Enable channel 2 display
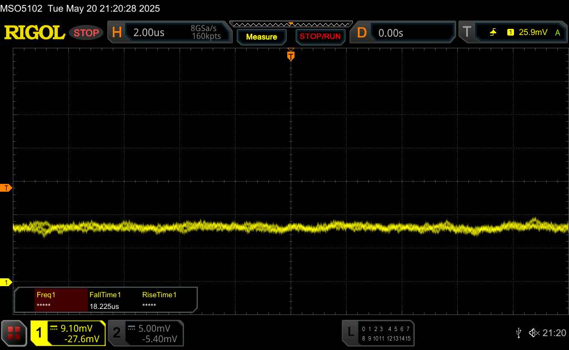Image resolution: width=569 pixels, height=350 pixels. click(x=144, y=333)
